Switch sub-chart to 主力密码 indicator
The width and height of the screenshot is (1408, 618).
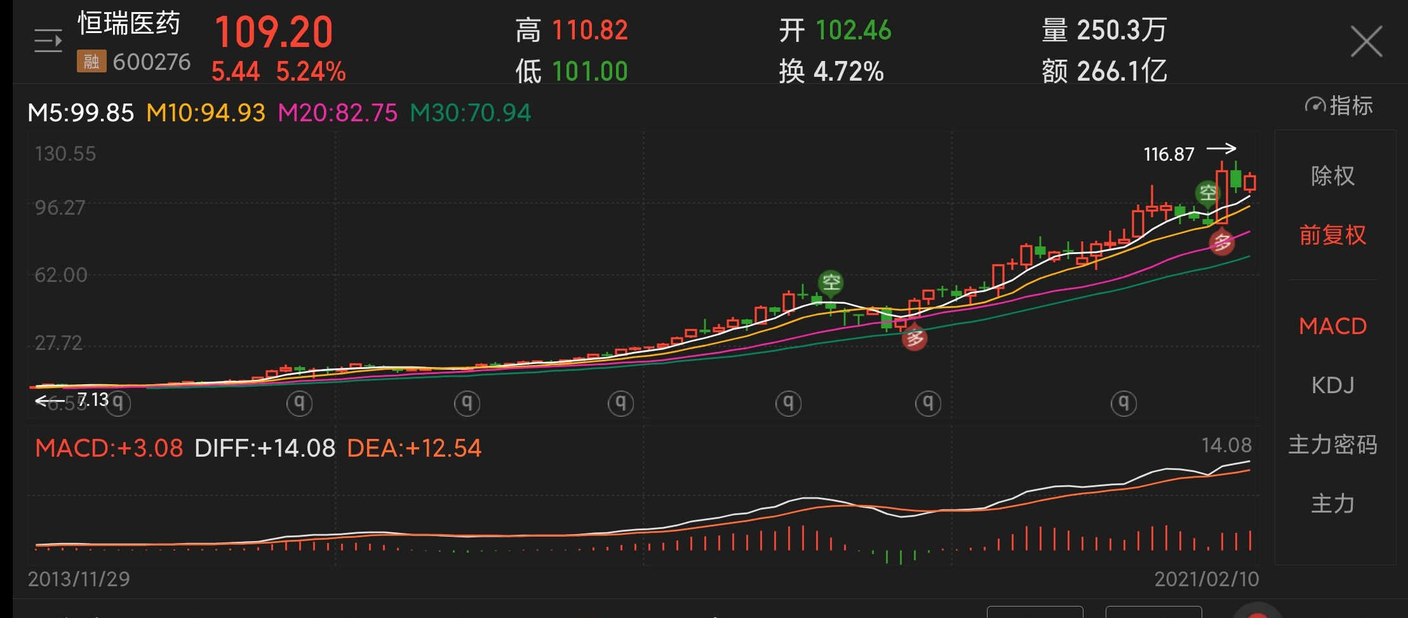tap(1333, 445)
